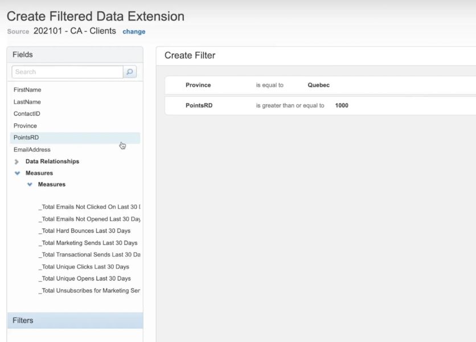Click the search magnifier icon in Fields
This screenshot has width=476, height=342.
(x=130, y=72)
